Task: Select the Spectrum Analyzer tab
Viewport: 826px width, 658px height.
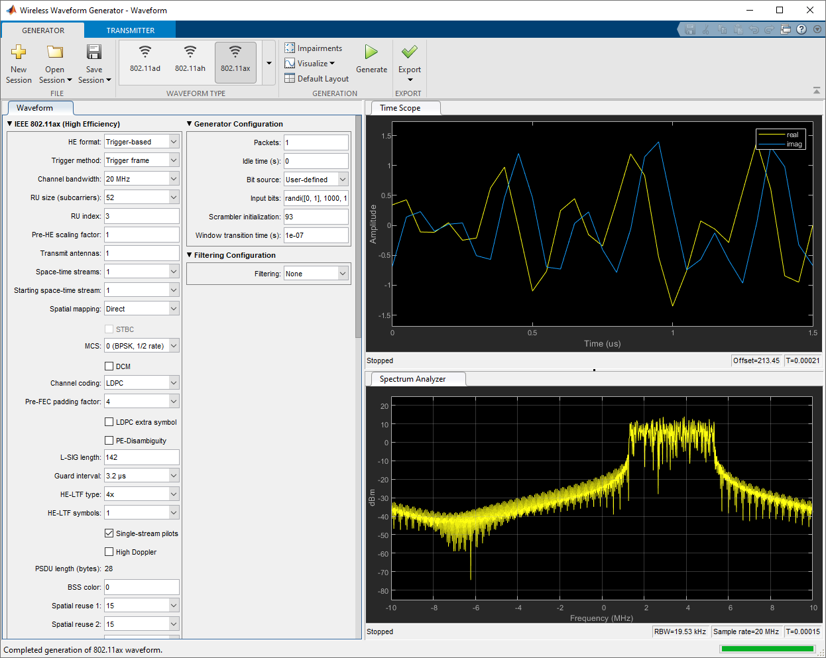Action: point(412,379)
